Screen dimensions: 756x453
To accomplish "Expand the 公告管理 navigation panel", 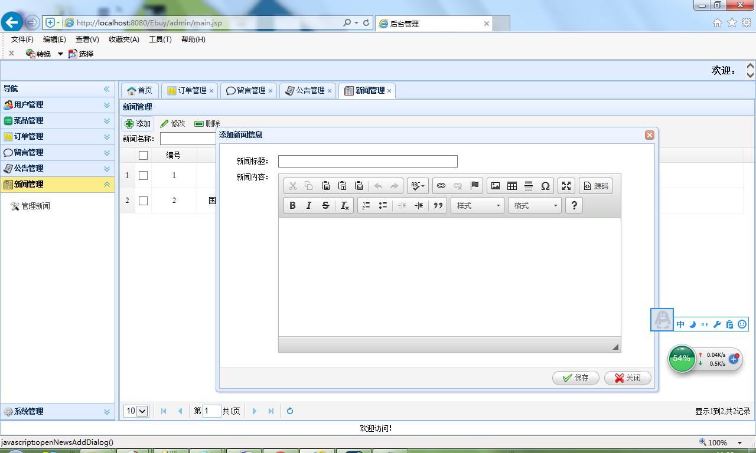I will point(107,169).
